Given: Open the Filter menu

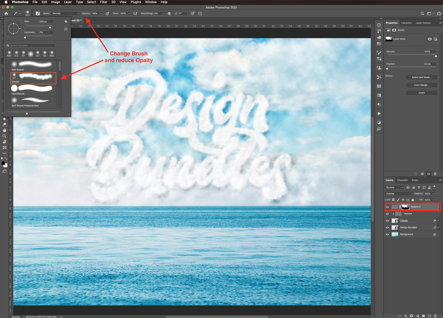Looking at the screenshot, I should [x=104, y=2].
